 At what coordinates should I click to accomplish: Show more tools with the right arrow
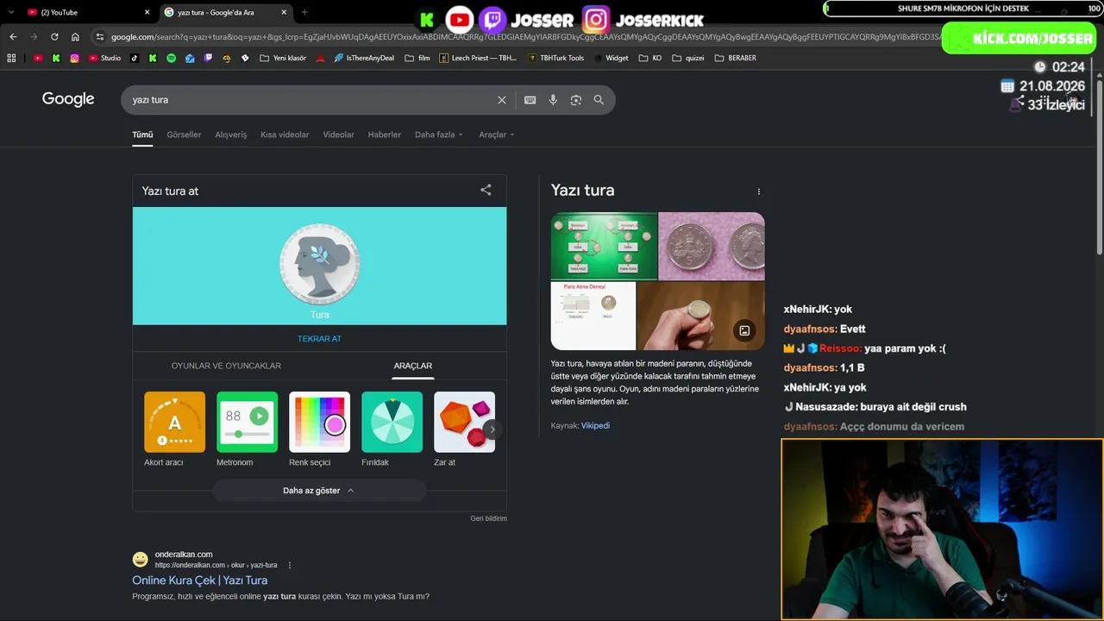[x=492, y=429]
